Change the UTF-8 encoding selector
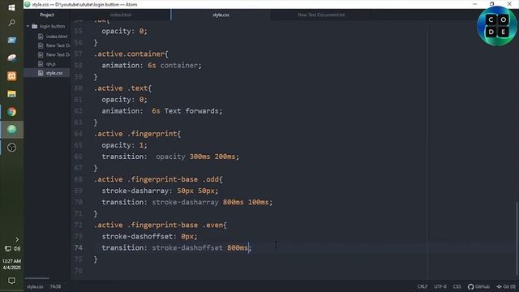This screenshot has height=292, width=519. pos(440,286)
